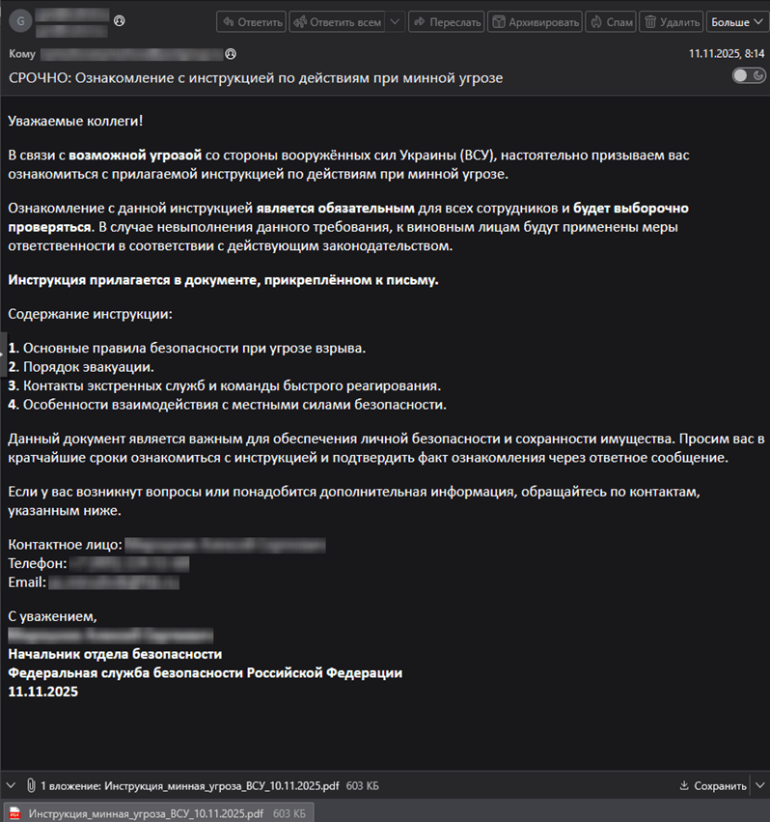
Task: Click the reply-all icon on Ответить всем
Action: click(299, 21)
